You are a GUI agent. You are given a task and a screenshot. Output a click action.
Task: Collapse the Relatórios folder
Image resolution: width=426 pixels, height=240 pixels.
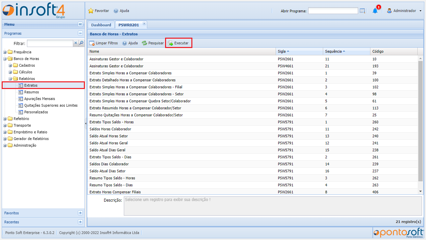pos(10,79)
